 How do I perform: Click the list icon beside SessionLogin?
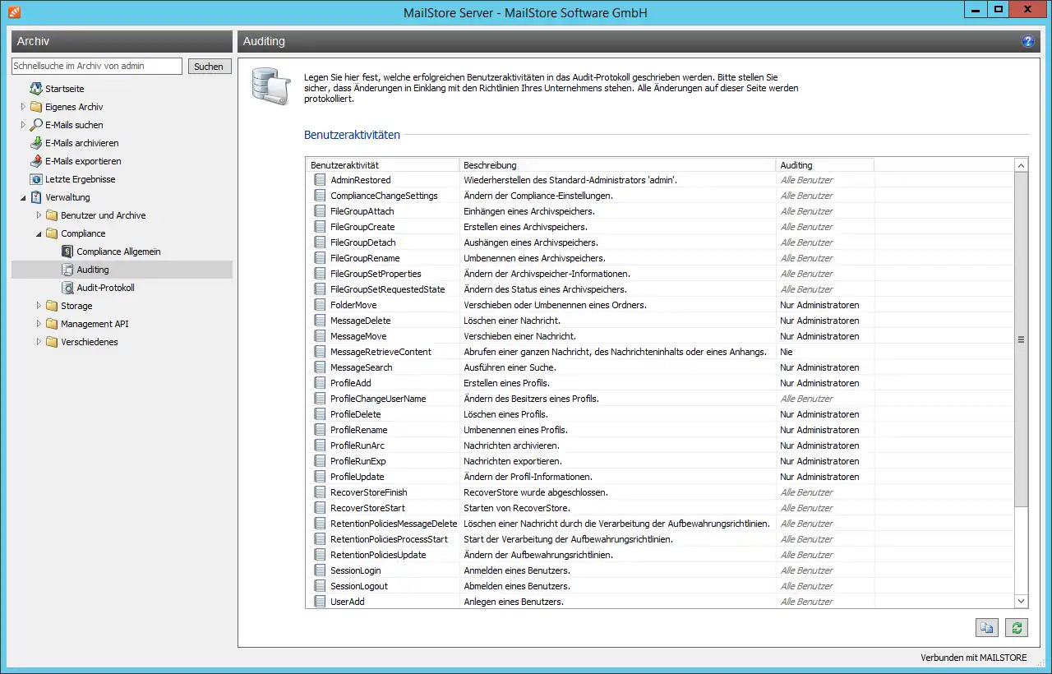click(x=320, y=570)
